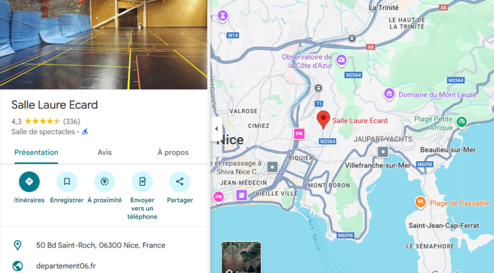Switch to the À propos tab
This screenshot has height=273, width=494.
[173, 153]
